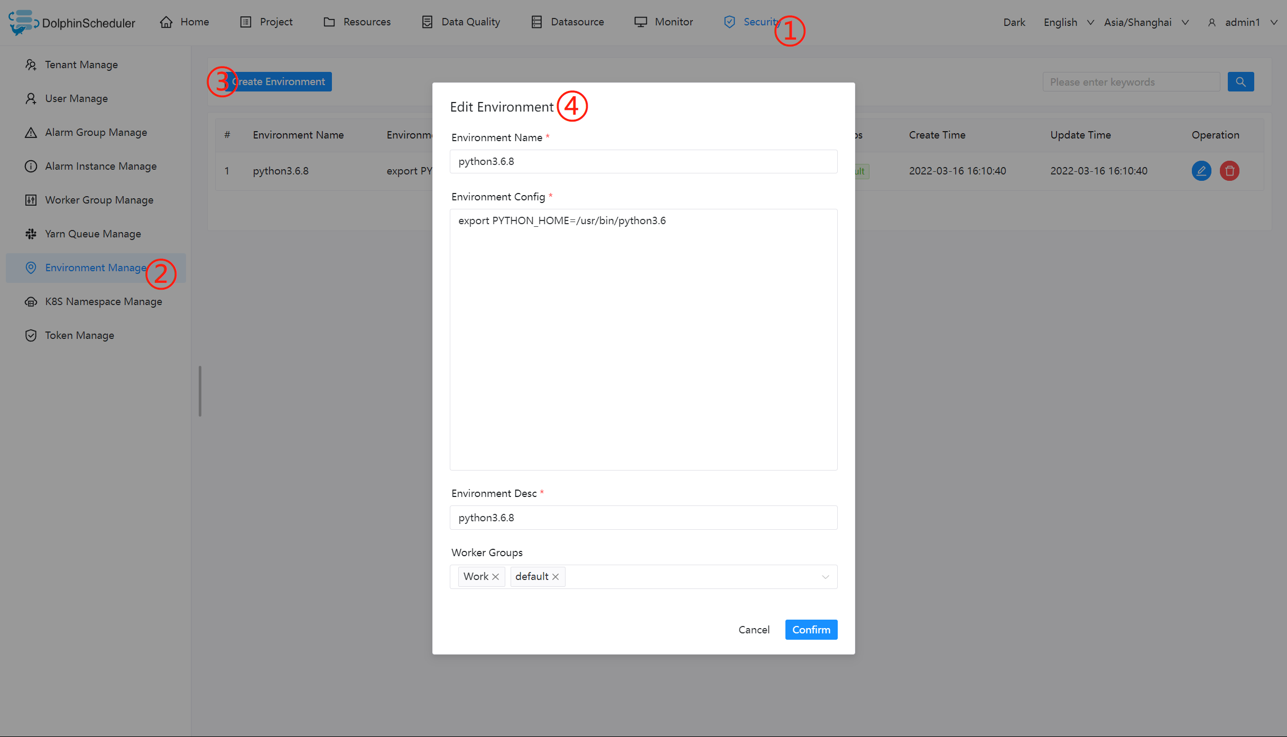Image resolution: width=1287 pixels, height=737 pixels.
Task: Click the K8S Namespace Manage icon
Action: pos(30,301)
